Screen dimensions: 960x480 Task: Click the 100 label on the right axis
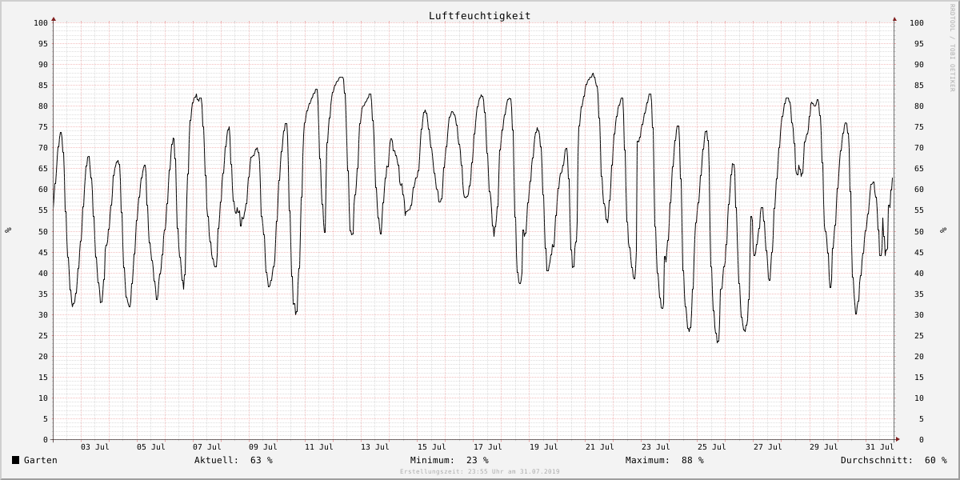(x=918, y=22)
